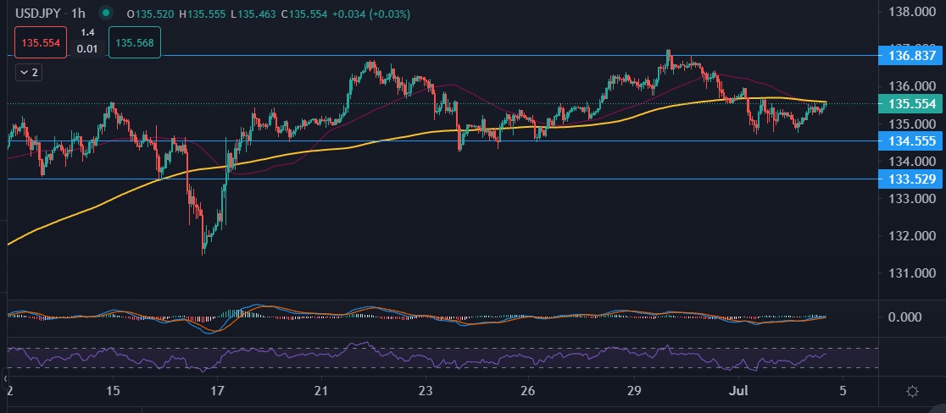This screenshot has height=413, width=946.
Task: Click the date label 23 on time axis
Action: (426, 390)
